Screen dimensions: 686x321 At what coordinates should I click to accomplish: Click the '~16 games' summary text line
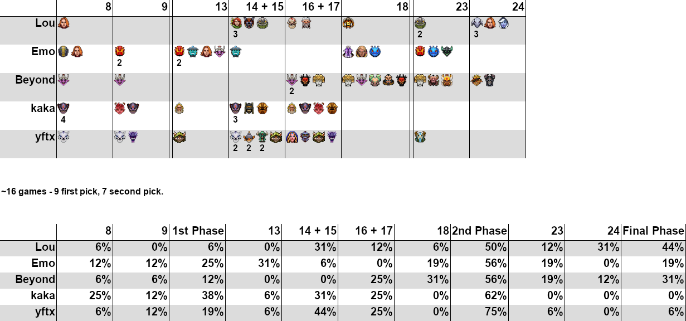(82, 192)
